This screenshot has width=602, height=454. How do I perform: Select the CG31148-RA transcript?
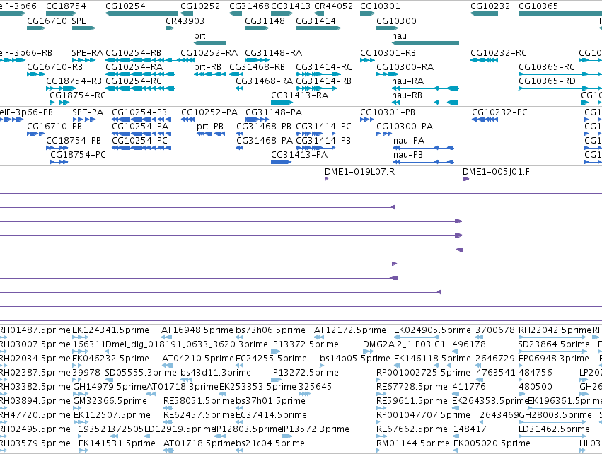click(257, 60)
